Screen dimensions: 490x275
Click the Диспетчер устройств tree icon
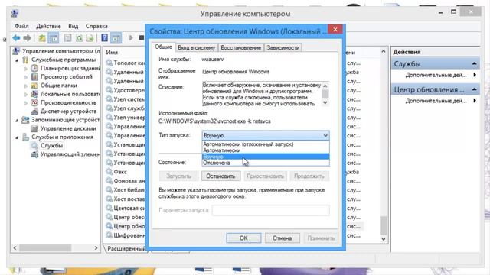[x=34, y=112]
